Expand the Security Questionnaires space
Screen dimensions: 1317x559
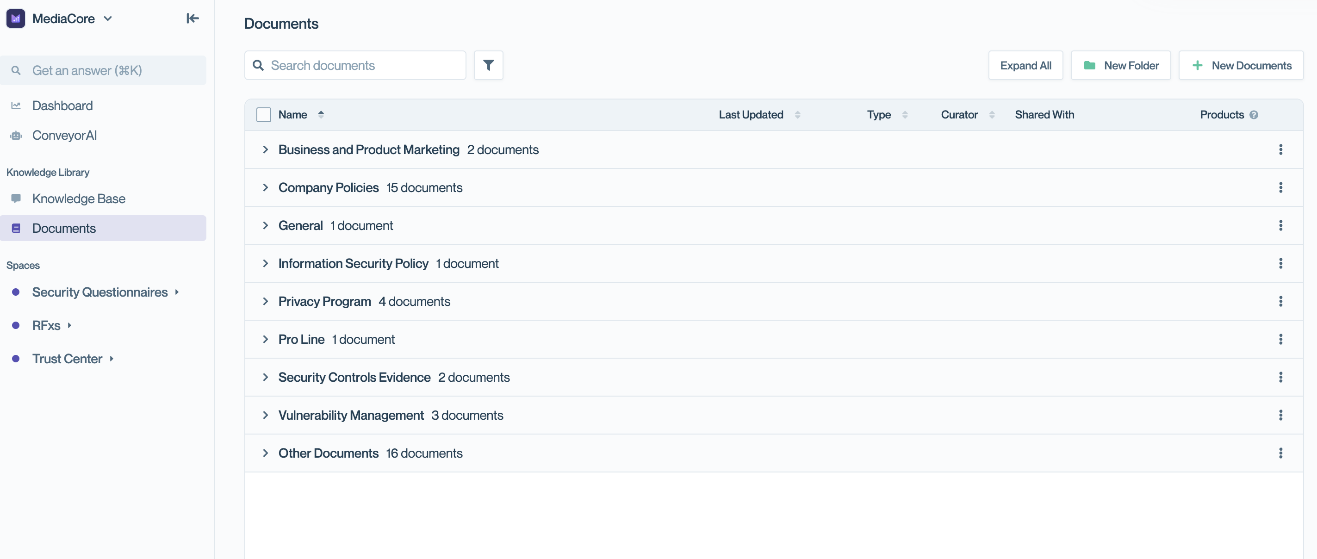[x=177, y=292]
